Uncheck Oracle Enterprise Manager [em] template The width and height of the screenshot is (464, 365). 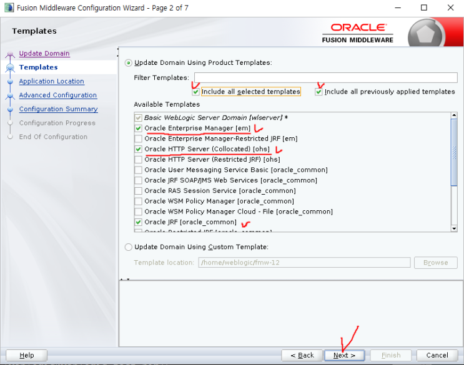(138, 129)
